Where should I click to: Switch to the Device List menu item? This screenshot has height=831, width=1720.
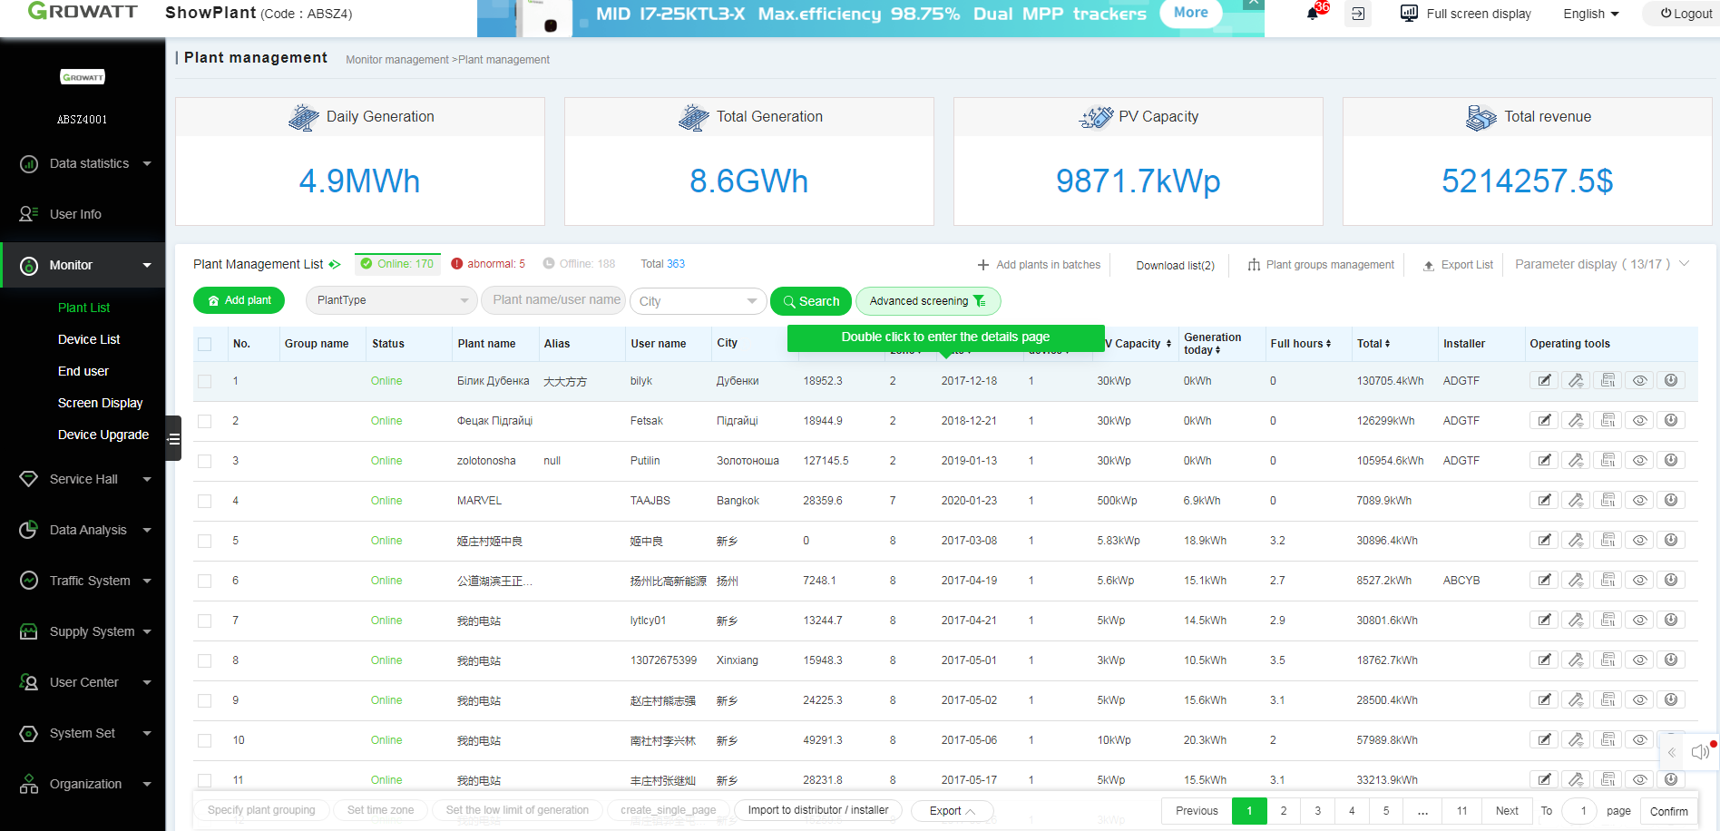point(88,338)
